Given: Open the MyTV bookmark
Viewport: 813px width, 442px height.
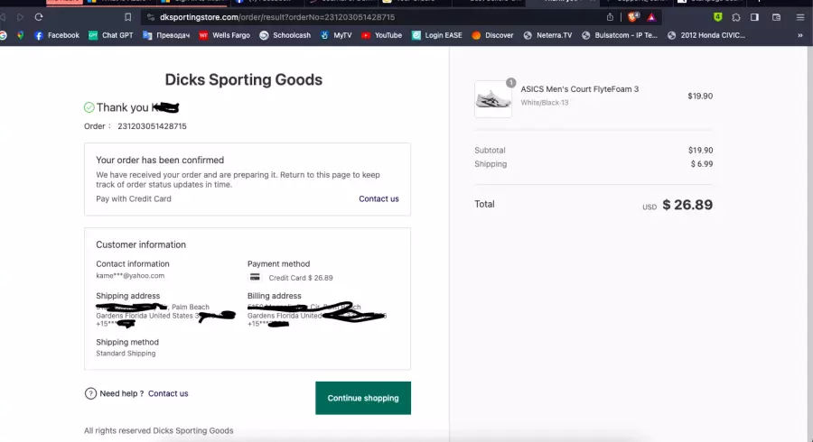Looking at the screenshot, I should pos(336,35).
